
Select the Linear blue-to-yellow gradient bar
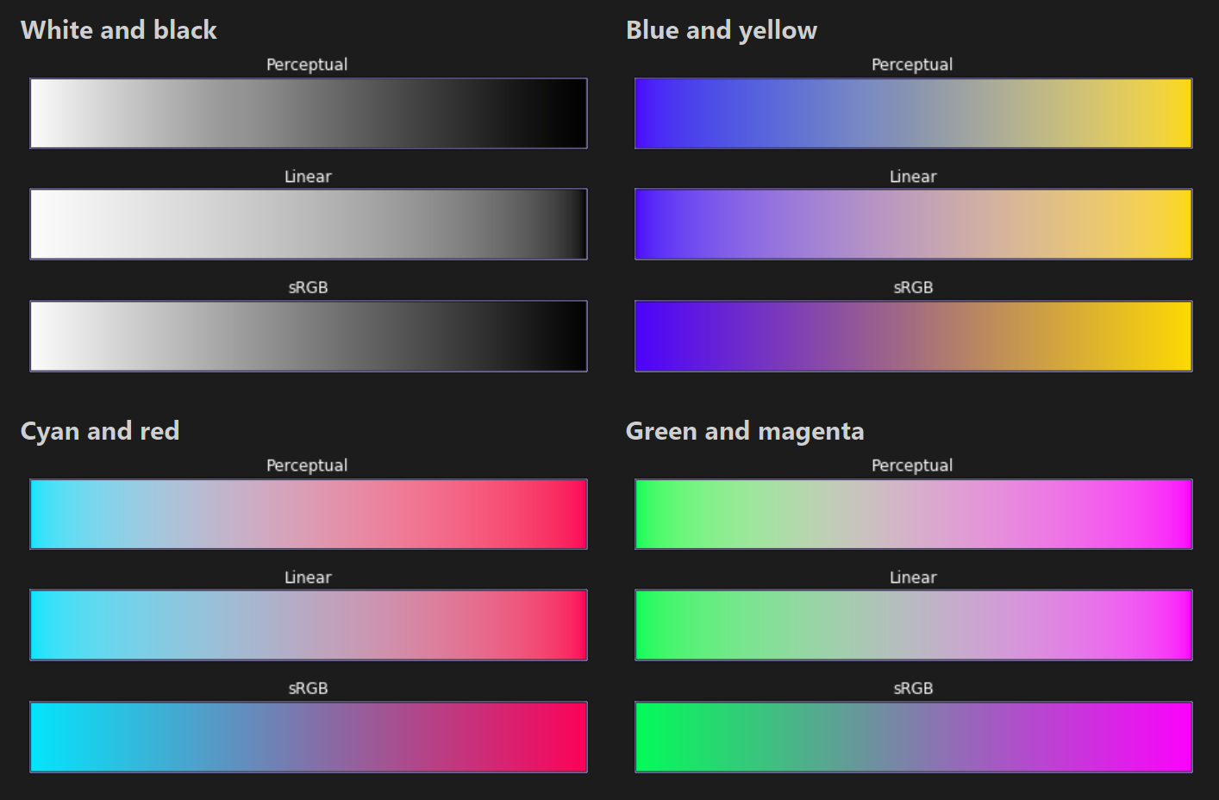click(912, 223)
